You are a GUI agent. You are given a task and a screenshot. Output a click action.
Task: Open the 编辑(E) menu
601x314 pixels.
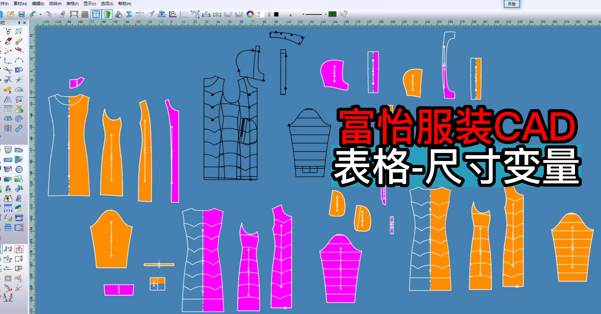(38, 4)
